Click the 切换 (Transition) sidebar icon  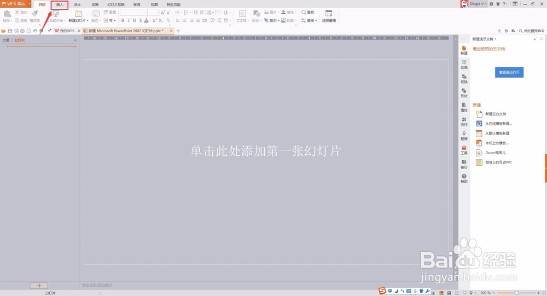[464, 79]
